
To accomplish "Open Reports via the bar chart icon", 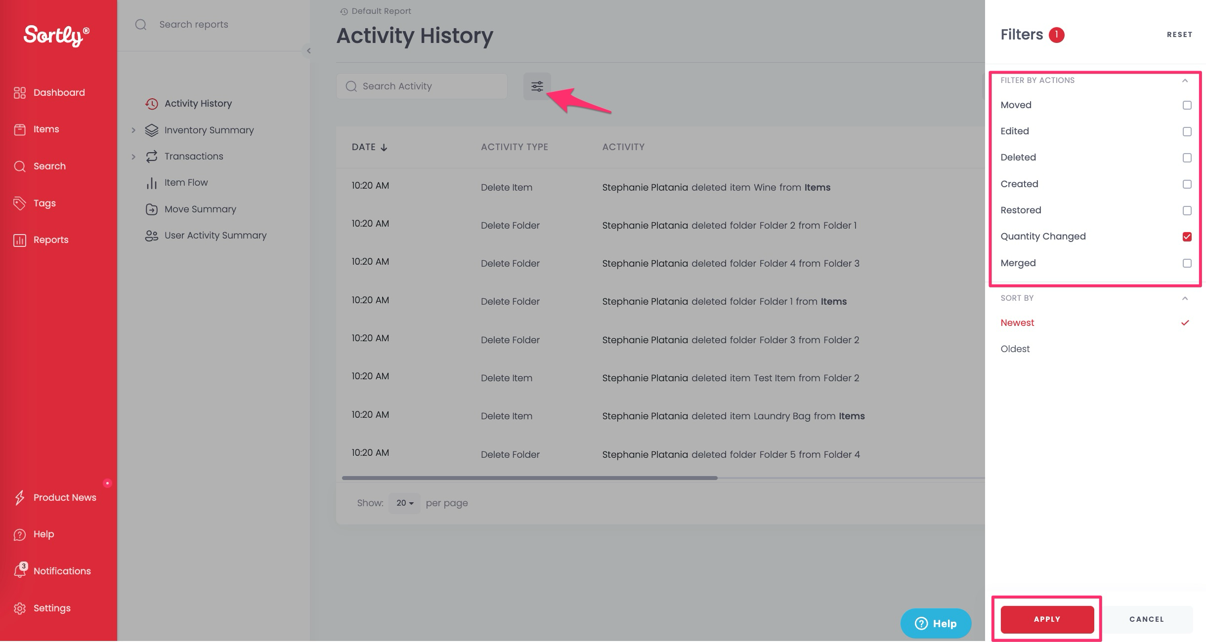I will click(20, 240).
